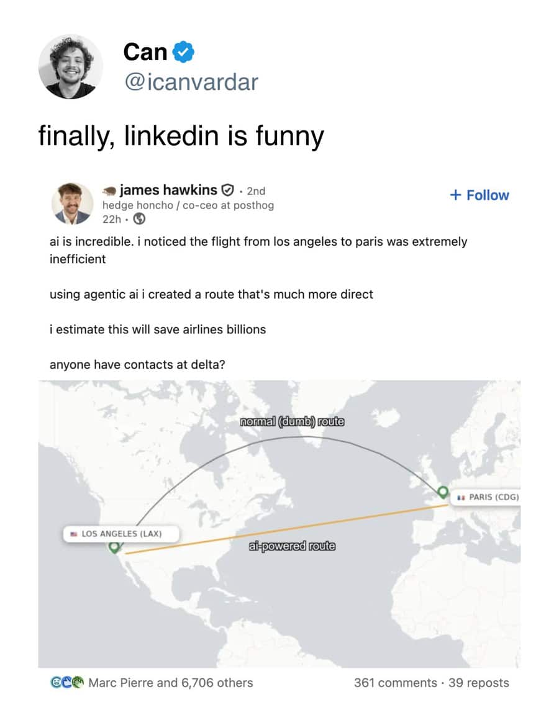The height and width of the screenshot is (728, 559).
Task: Click the globe public visibility icon
Action: point(140,218)
